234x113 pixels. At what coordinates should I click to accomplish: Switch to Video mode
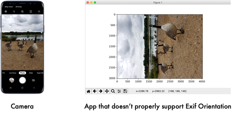(x=31, y=73)
